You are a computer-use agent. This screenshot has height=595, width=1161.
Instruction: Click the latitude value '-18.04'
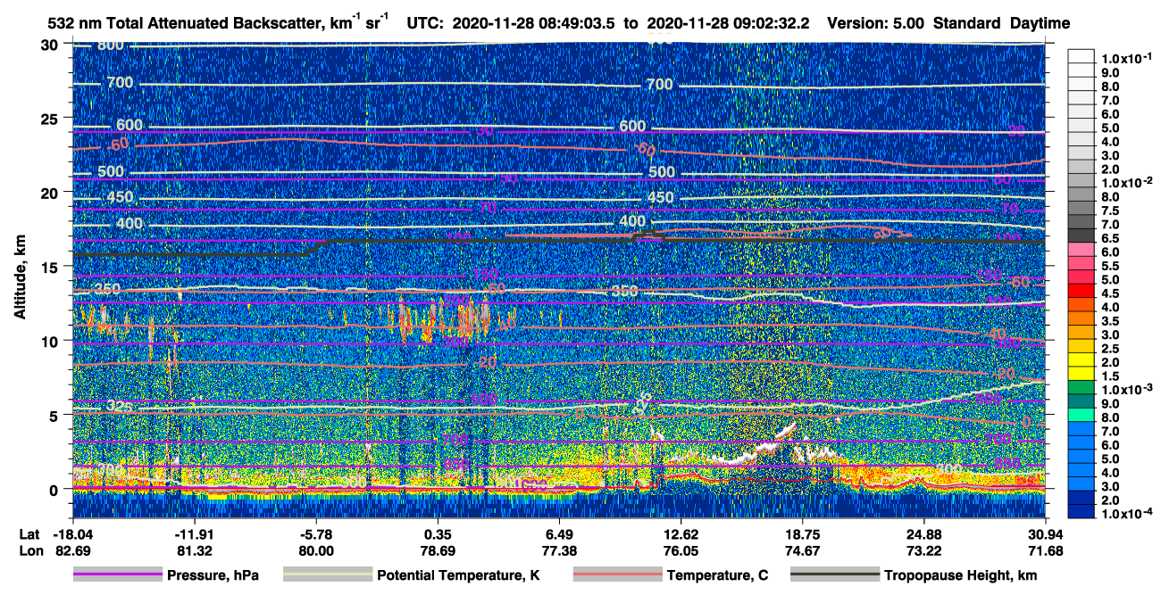coord(72,533)
